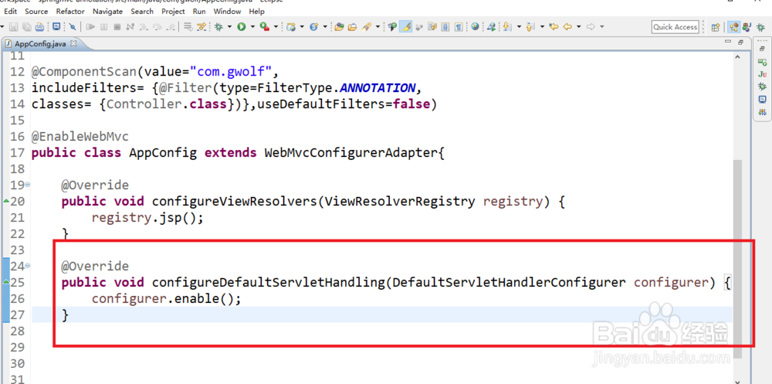Click the Back navigation arrow
Image resolution: width=772 pixels, height=384 pixels.
pyautogui.click(x=567, y=27)
